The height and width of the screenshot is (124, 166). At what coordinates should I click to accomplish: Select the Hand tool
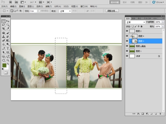[4, 60]
